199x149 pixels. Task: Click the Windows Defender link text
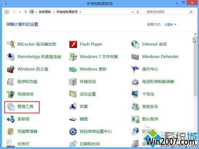coord(160,57)
